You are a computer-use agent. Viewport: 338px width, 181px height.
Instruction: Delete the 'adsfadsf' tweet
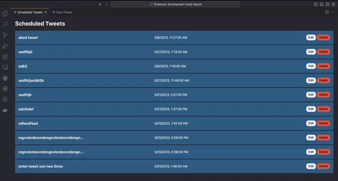(x=324, y=109)
